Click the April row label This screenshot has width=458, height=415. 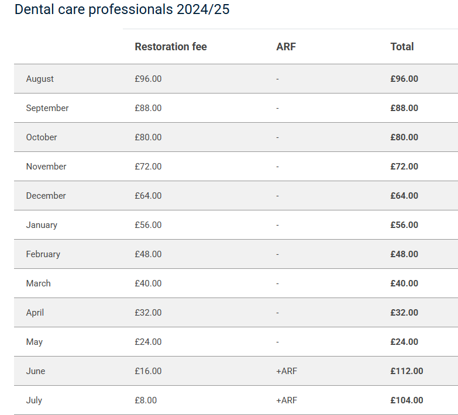pyautogui.click(x=35, y=313)
